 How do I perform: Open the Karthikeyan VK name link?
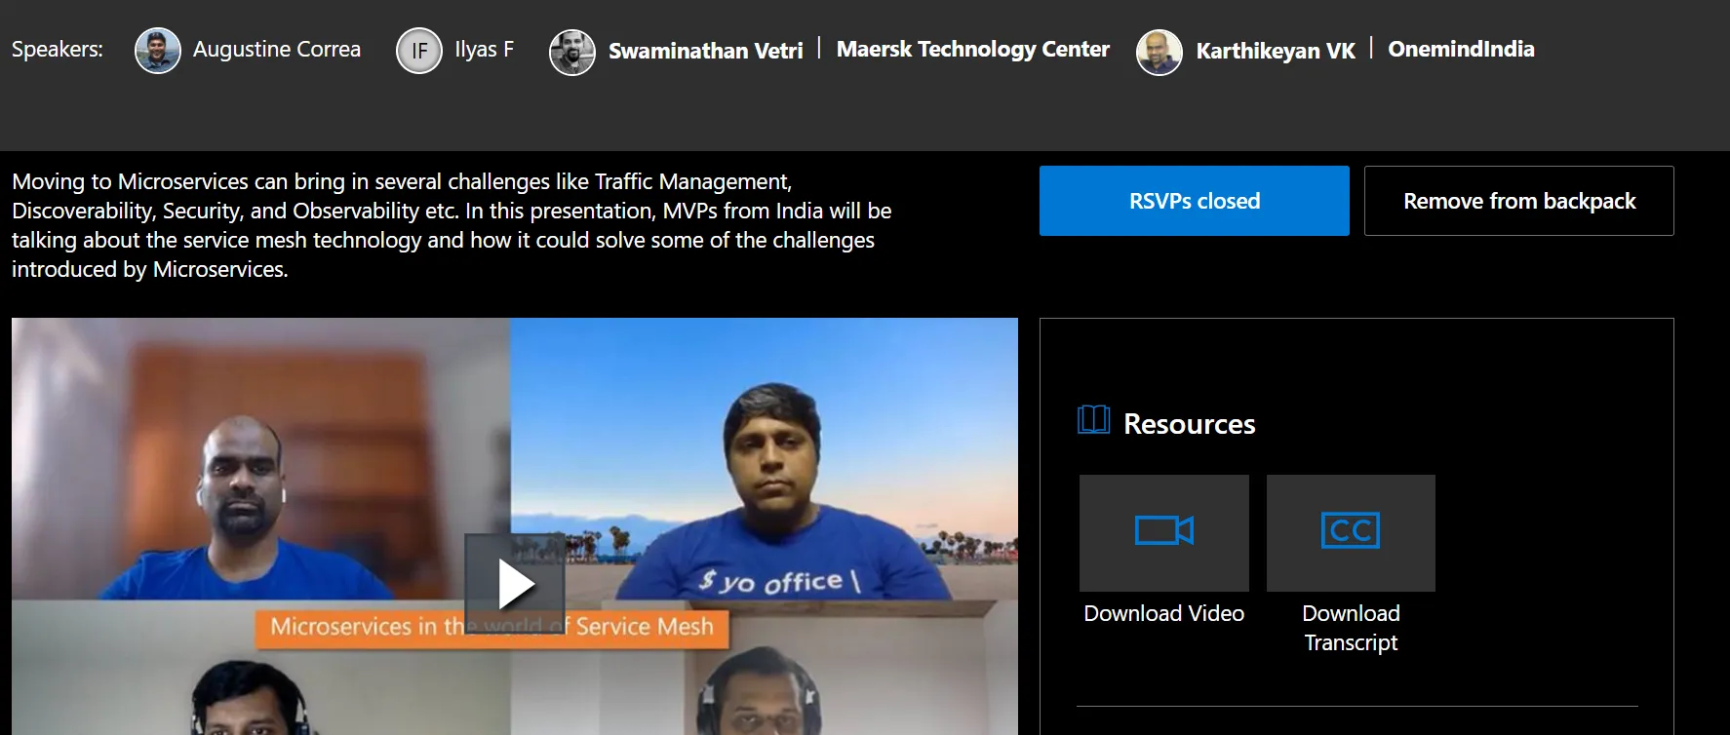pos(1276,51)
